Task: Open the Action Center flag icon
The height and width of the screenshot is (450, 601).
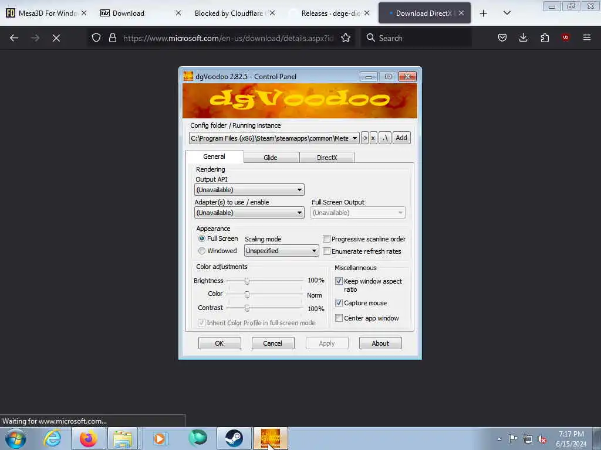Action: pos(513,438)
